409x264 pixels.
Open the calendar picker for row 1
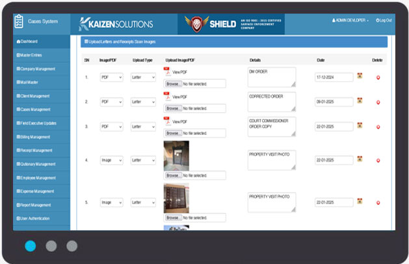point(360,76)
